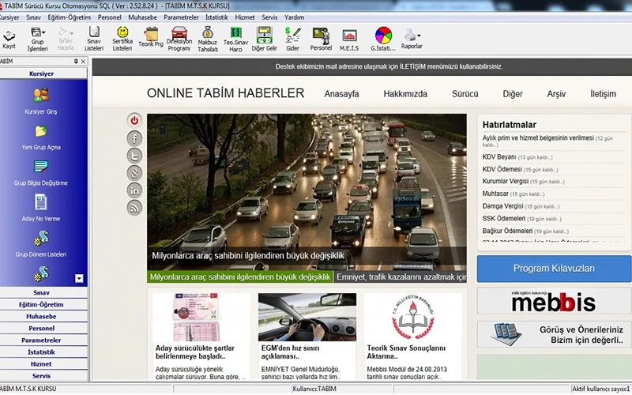Expand the Hizmet sidebar section

click(42, 364)
